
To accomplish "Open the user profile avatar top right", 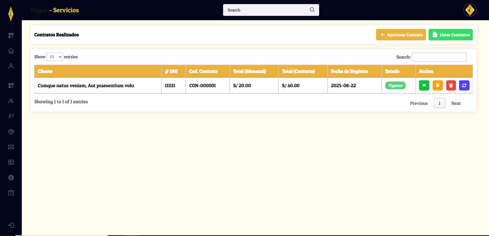I will pos(470,10).
